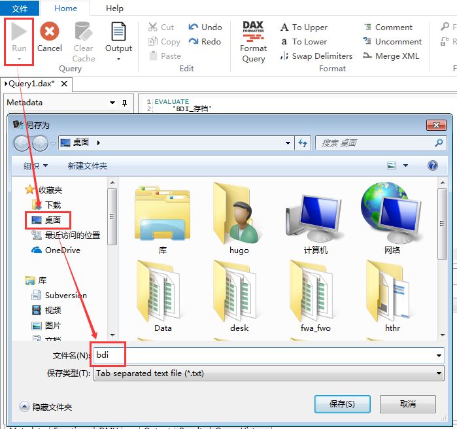Screen dimensions: 457x429
Task: Select 桌面 in the favorites list
Action: tap(47, 220)
